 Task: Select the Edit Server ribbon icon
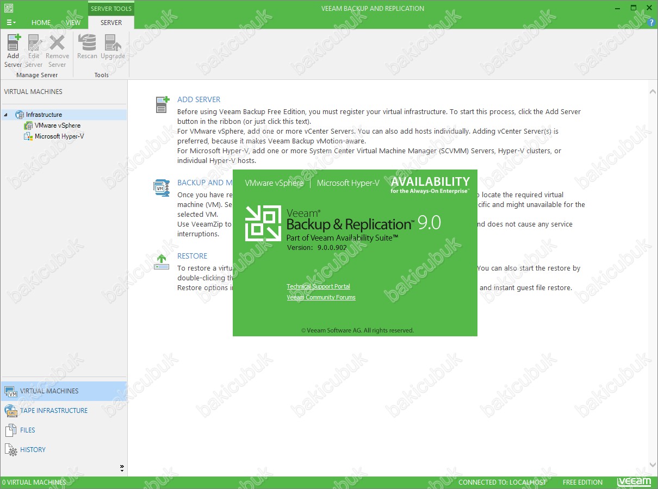(x=34, y=51)
